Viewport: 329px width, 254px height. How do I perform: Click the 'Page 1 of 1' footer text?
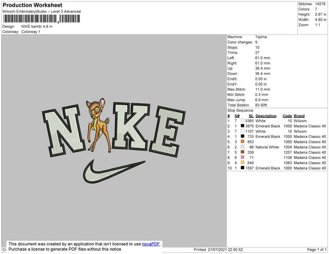tap(316, 250)
